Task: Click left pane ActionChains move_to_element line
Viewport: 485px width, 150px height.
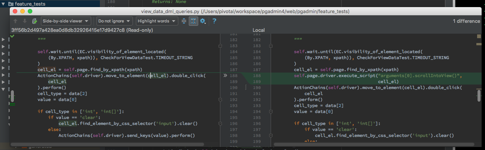Action: tap(121, 76)
